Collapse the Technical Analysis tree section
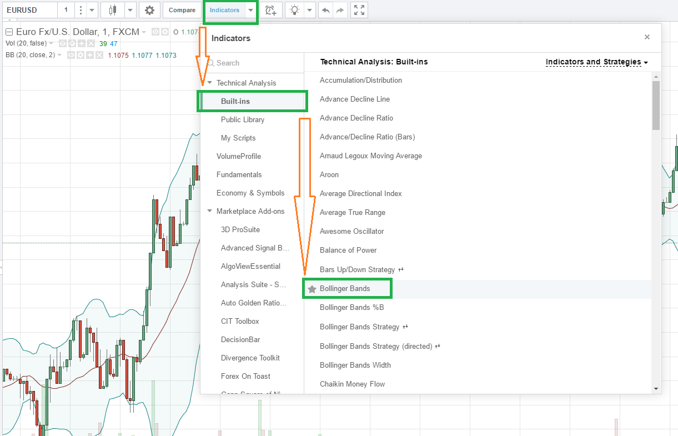678x436 pixels. (x=209, y=83)
